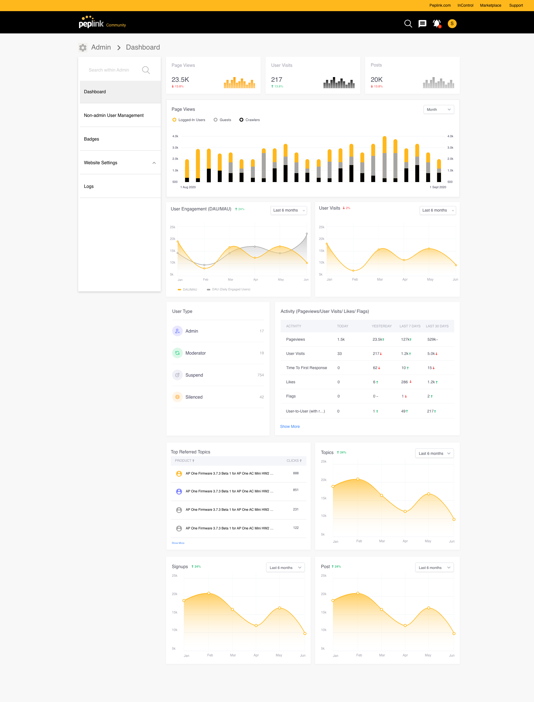Click the Admin gear icon in breadcrumb
Screen dimensions: 534x702
coord(83,47)
